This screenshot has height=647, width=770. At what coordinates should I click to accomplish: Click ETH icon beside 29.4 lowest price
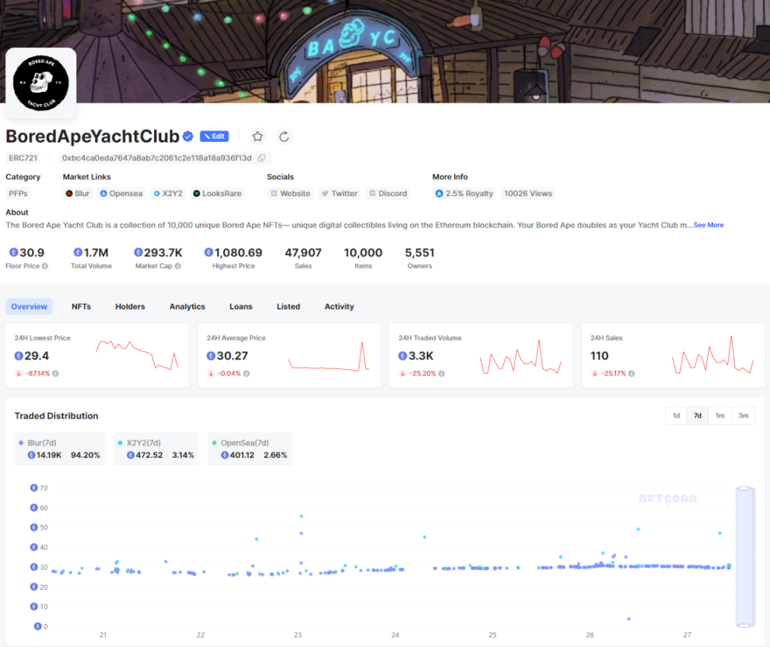tap(19, 356)
